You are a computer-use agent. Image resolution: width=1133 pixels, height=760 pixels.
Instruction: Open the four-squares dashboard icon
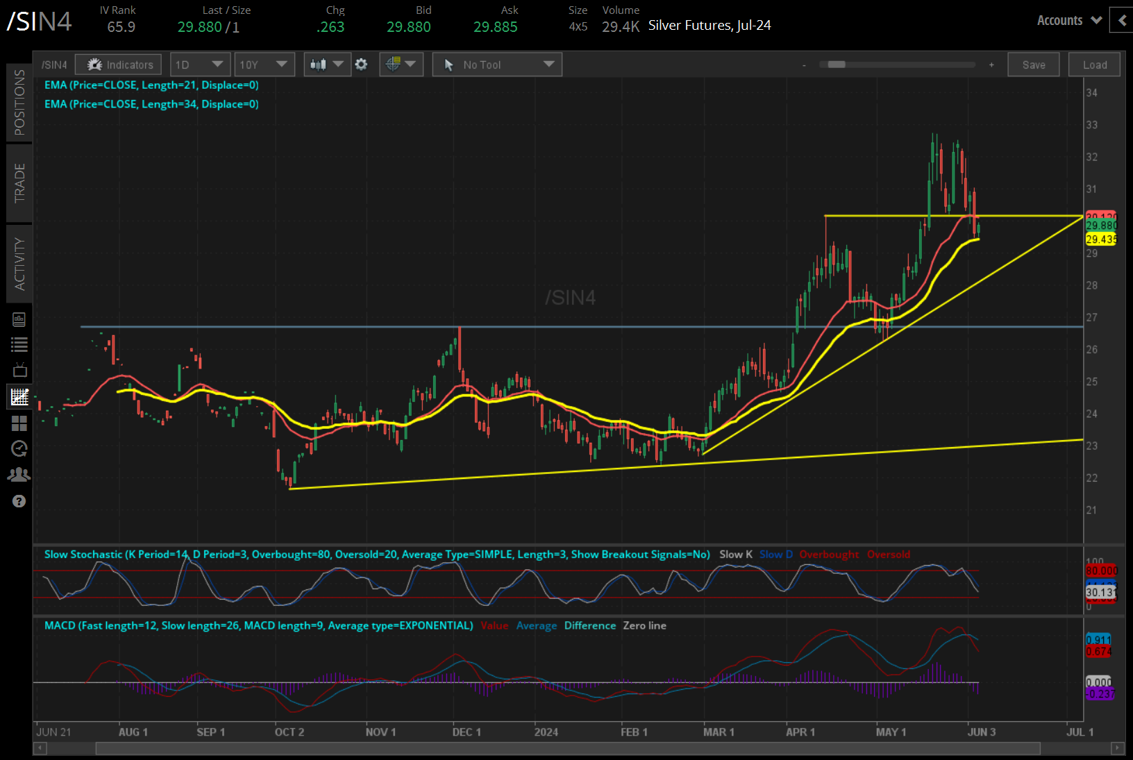point(19,423)
